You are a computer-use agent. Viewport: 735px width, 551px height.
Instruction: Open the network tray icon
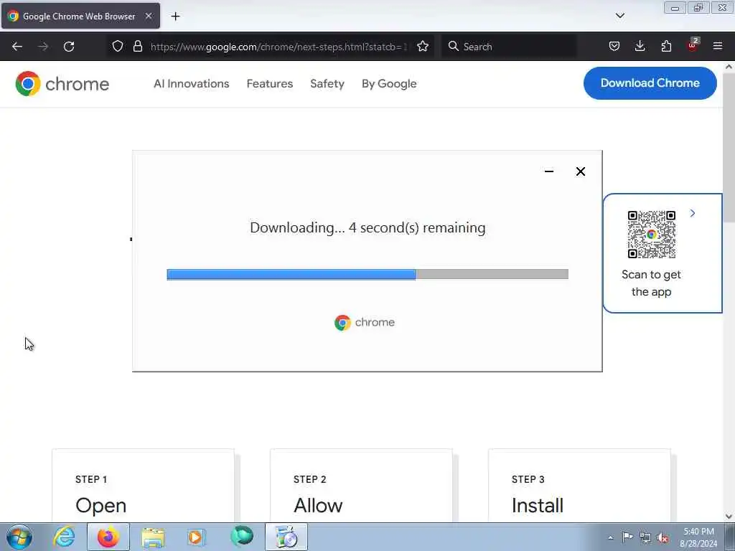coord(645,537)
